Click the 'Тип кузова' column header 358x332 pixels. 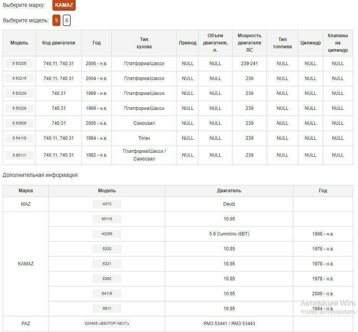(144, 43)
